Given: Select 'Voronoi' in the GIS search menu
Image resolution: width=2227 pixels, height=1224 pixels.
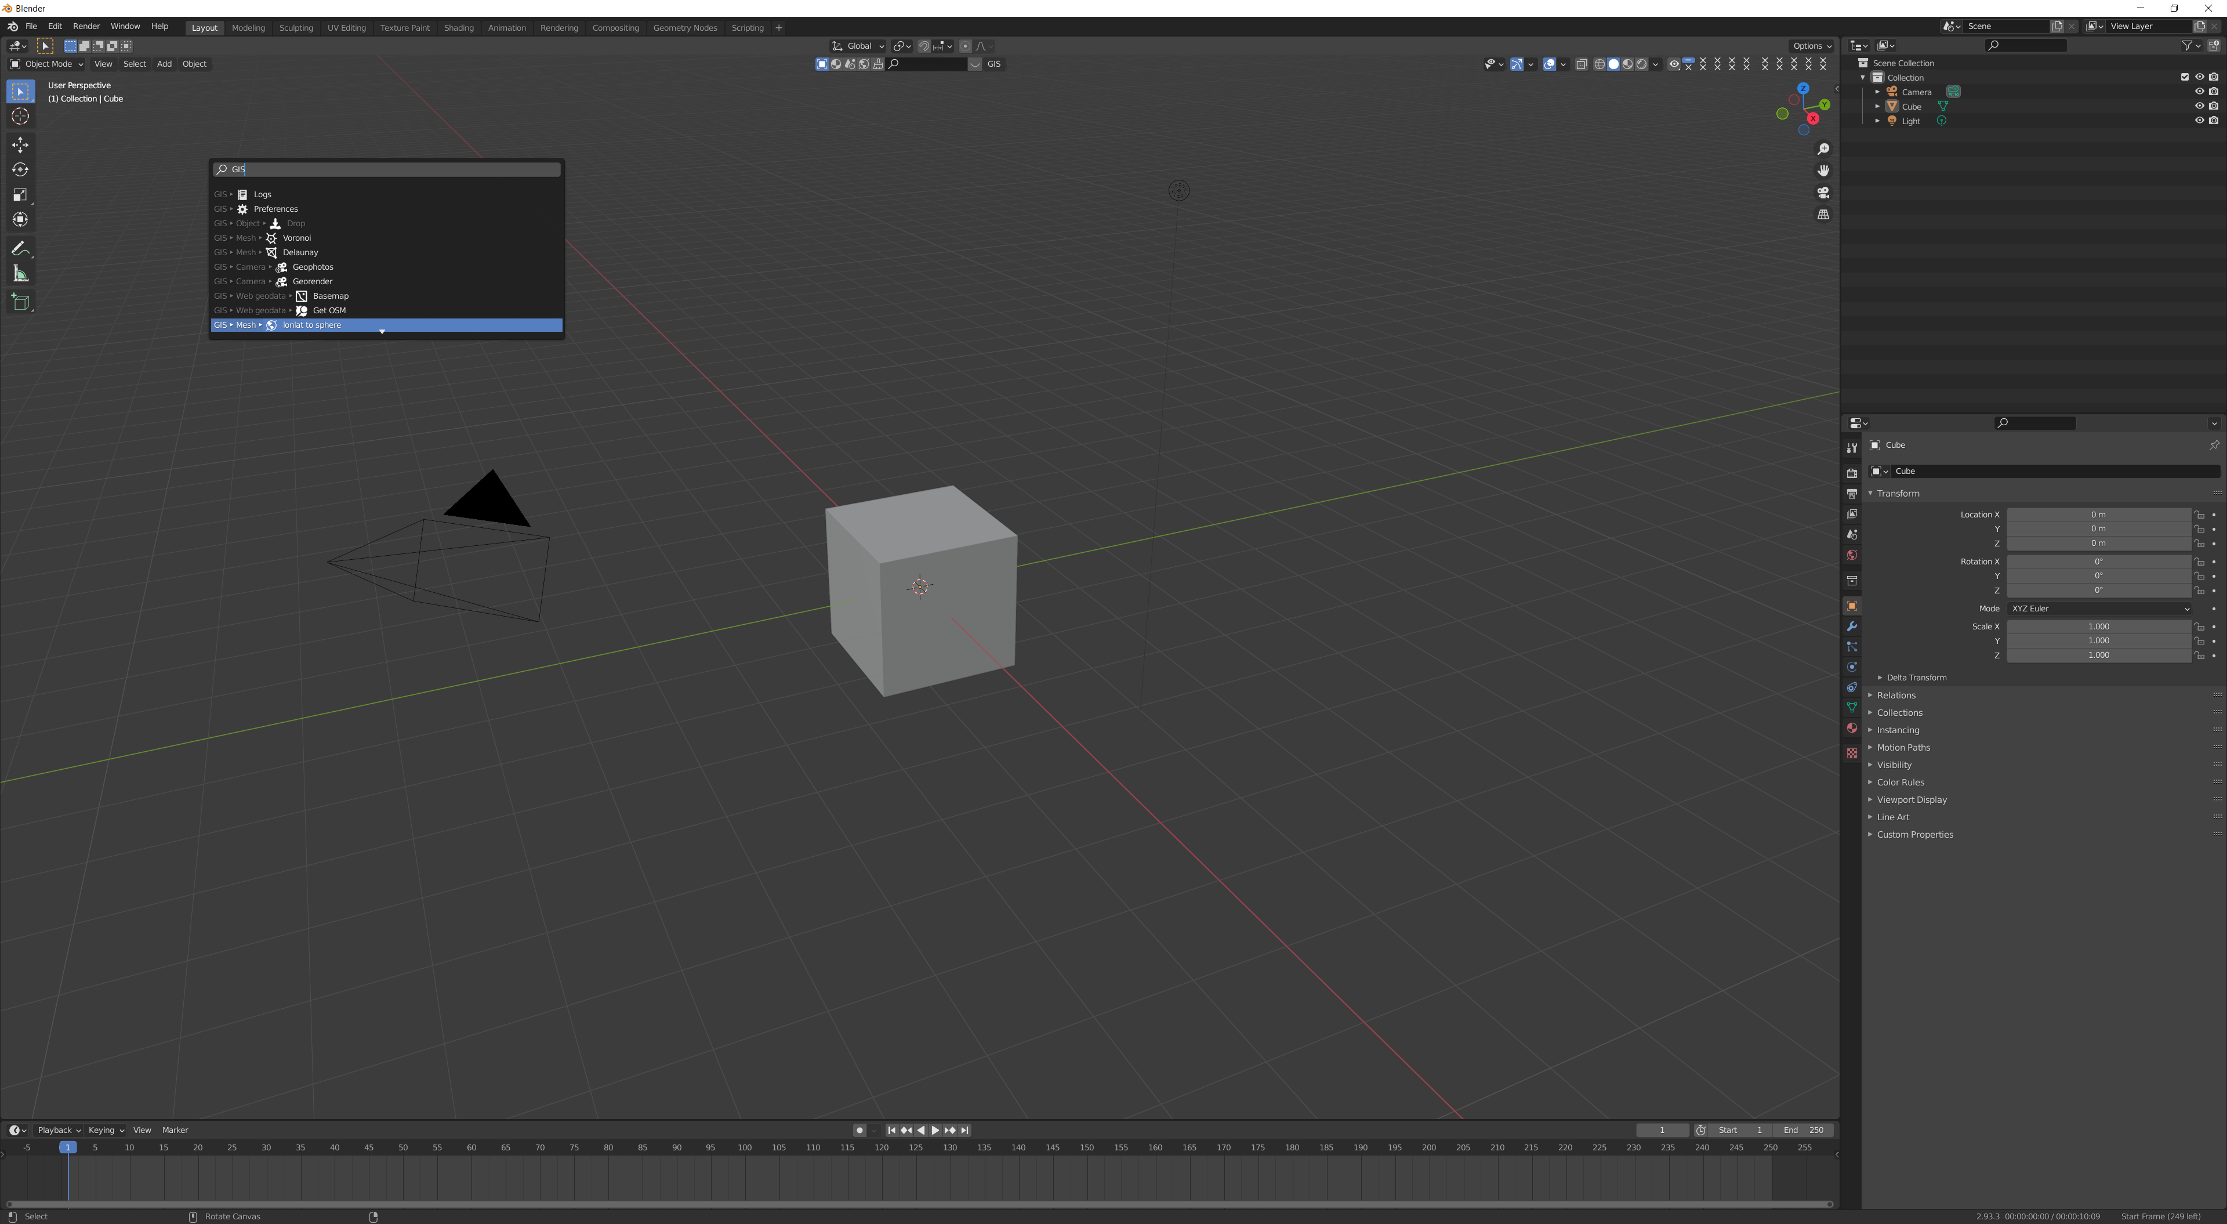Looking at the screenshot, I should click(296, 237).
